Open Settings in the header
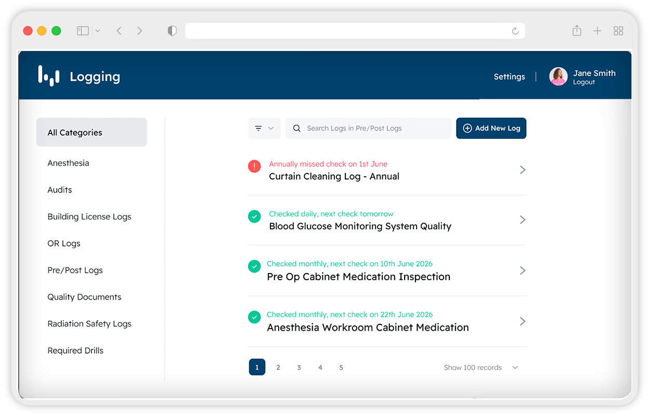This screenshot has height=416, width=650. pos(510,76)
